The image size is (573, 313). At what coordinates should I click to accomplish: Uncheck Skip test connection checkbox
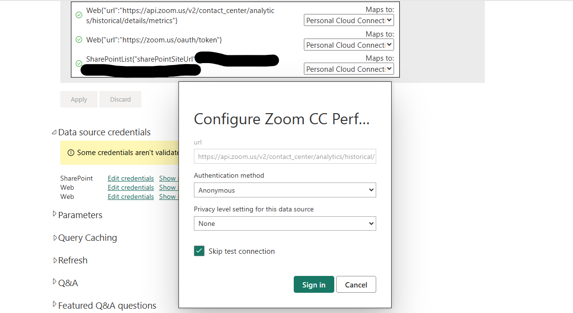click(x=199, y=251)
